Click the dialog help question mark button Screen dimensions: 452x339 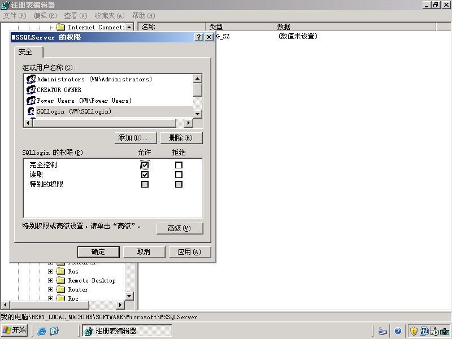tap(199, 37)
